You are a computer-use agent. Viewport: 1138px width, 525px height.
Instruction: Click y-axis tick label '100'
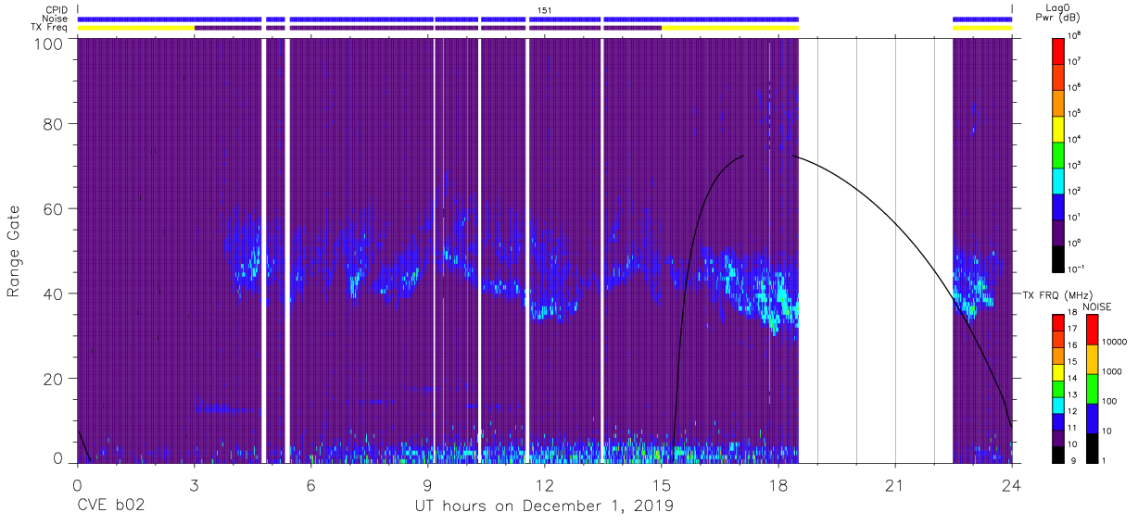click(x=49, y=44)
